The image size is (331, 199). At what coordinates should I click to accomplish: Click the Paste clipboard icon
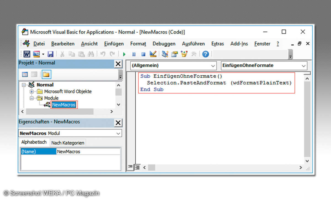coord(81,54)
